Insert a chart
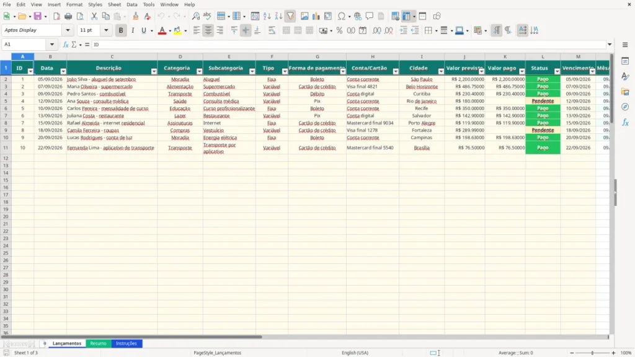635x357 pixels. tap(316, 16)
